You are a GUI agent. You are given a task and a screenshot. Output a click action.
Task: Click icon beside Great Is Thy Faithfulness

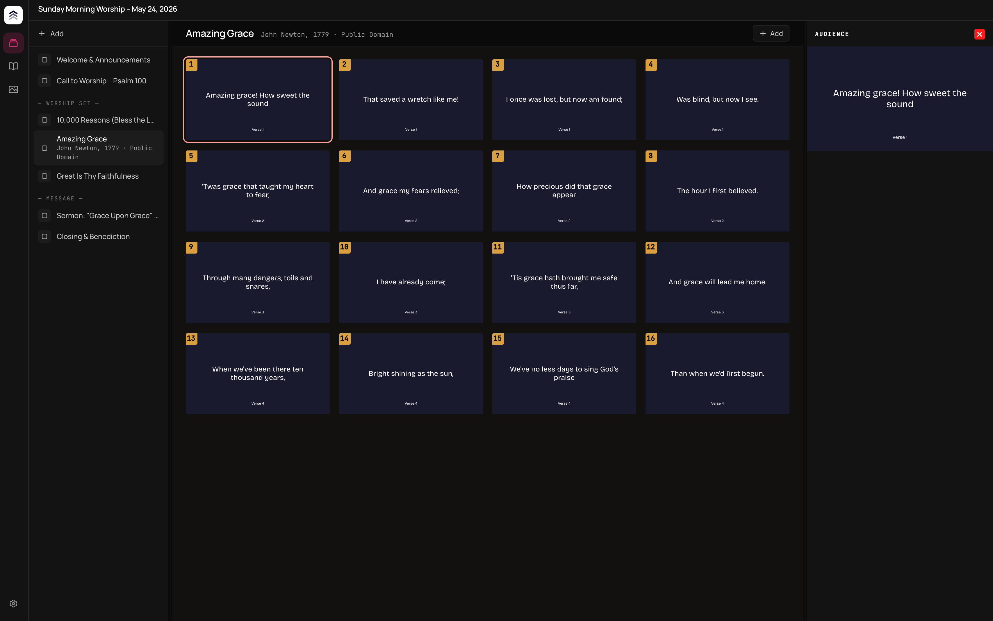[44, 176]
